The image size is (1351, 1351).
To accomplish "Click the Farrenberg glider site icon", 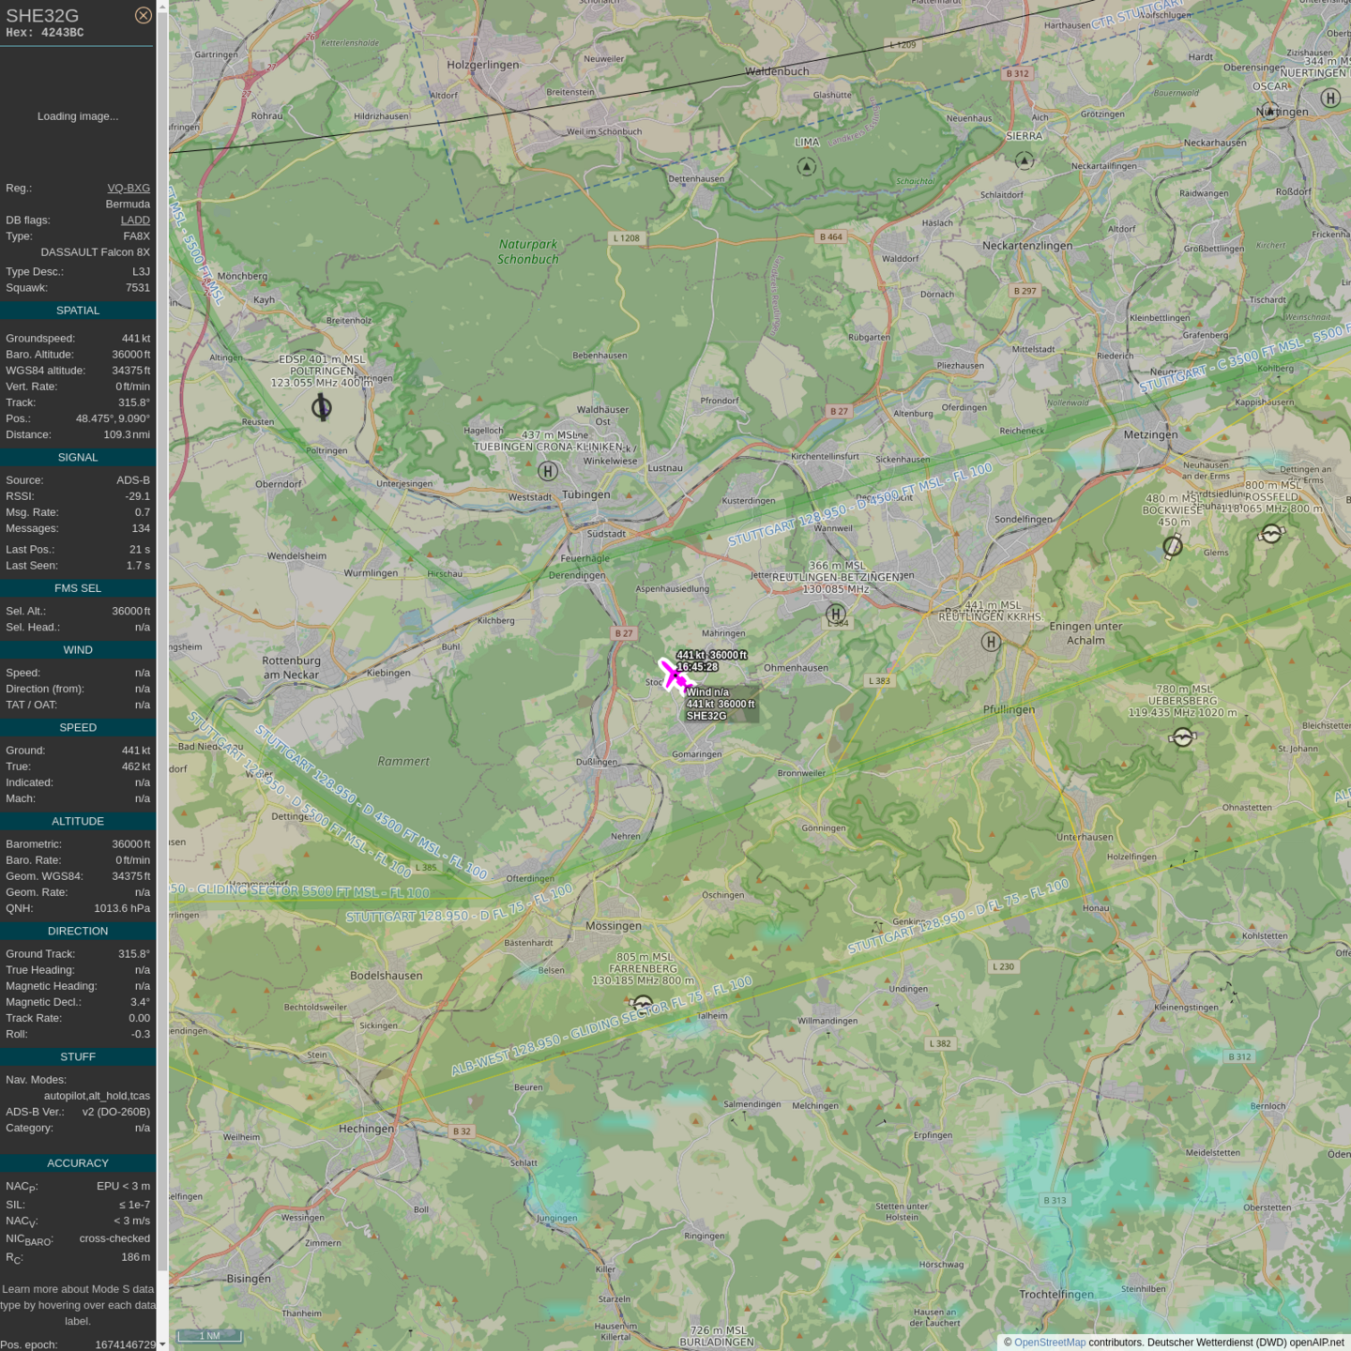I will click(643, 1004).
